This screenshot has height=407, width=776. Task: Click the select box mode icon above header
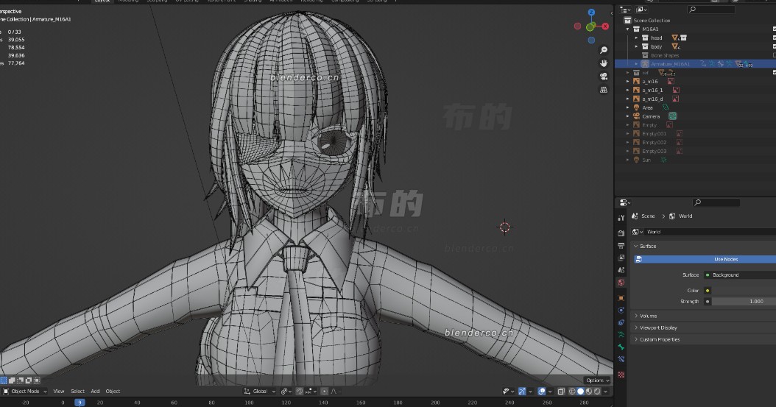pyautogui.click(x=4, y=381)
